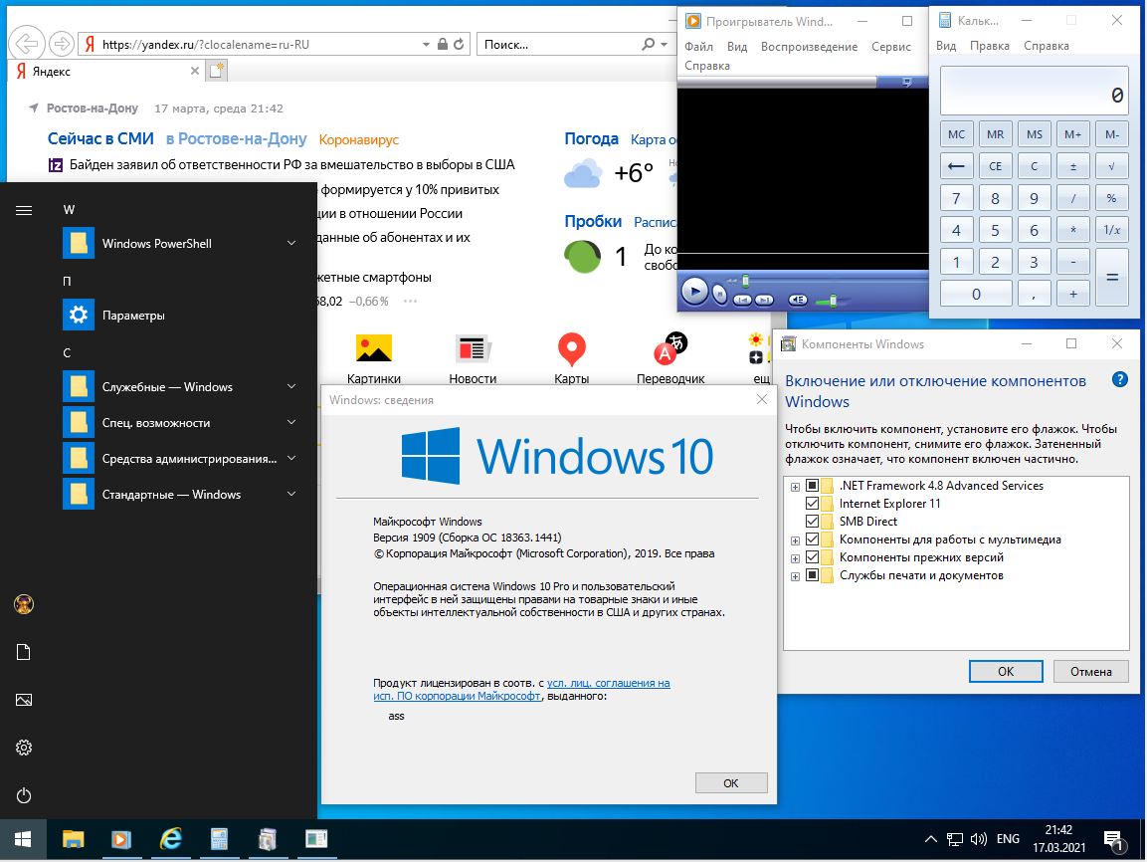
Task: Expand the Компоненты прежних версий node
Action: click(x=795, y=558)
